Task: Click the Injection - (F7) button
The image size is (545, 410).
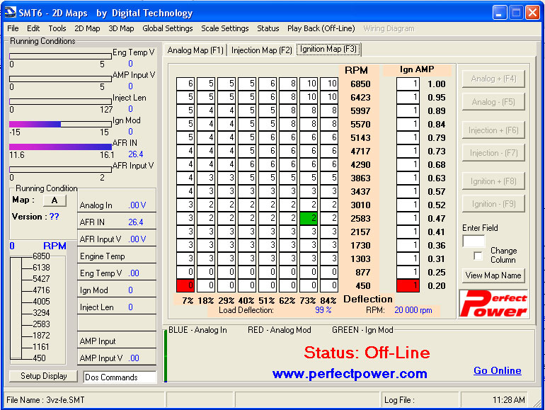Action: point(493,153)
